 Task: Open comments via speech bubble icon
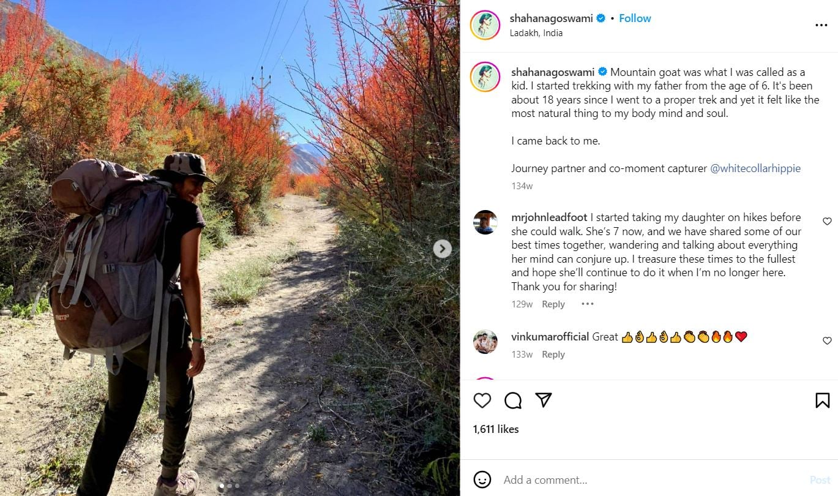coord(513,400)
